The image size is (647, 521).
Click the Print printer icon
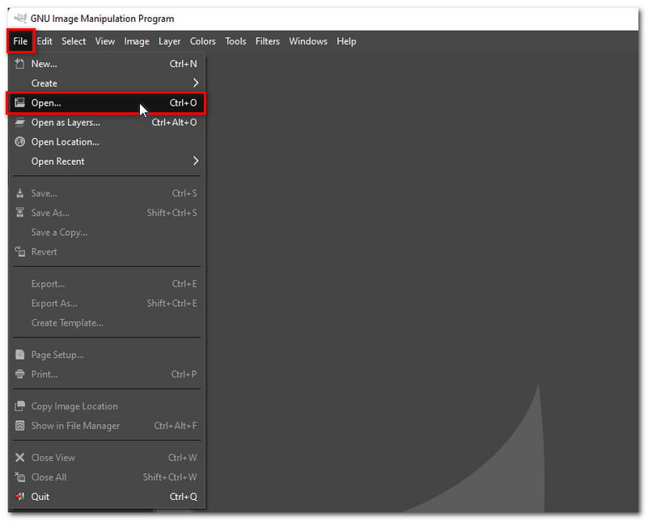pos(19,374)
